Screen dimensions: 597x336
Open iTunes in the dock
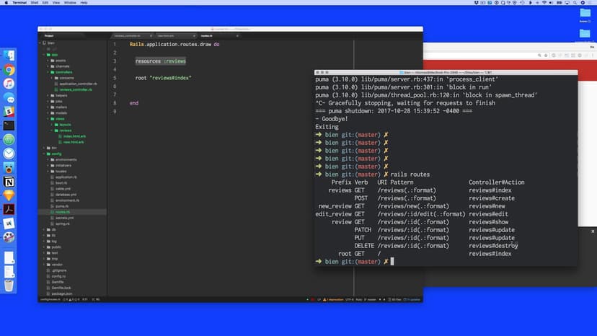pyautogui.click(x=9, y=84)
